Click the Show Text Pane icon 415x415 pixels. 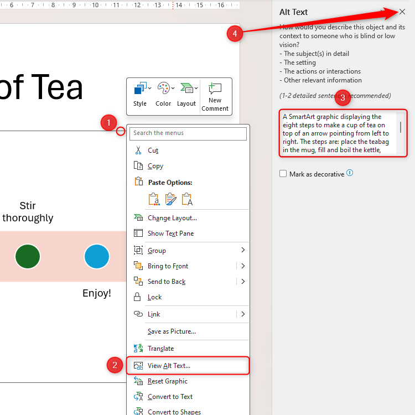click(138, 233)
